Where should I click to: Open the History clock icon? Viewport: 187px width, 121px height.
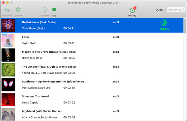pyautogui.click(x=132, y=10)
